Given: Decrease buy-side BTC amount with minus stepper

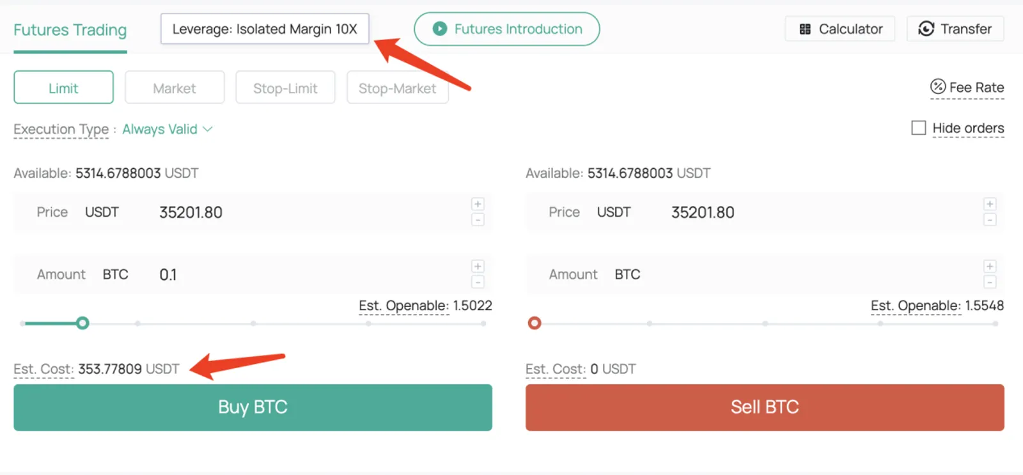Looking at the screenshot, I should click(x=478, y=282).
